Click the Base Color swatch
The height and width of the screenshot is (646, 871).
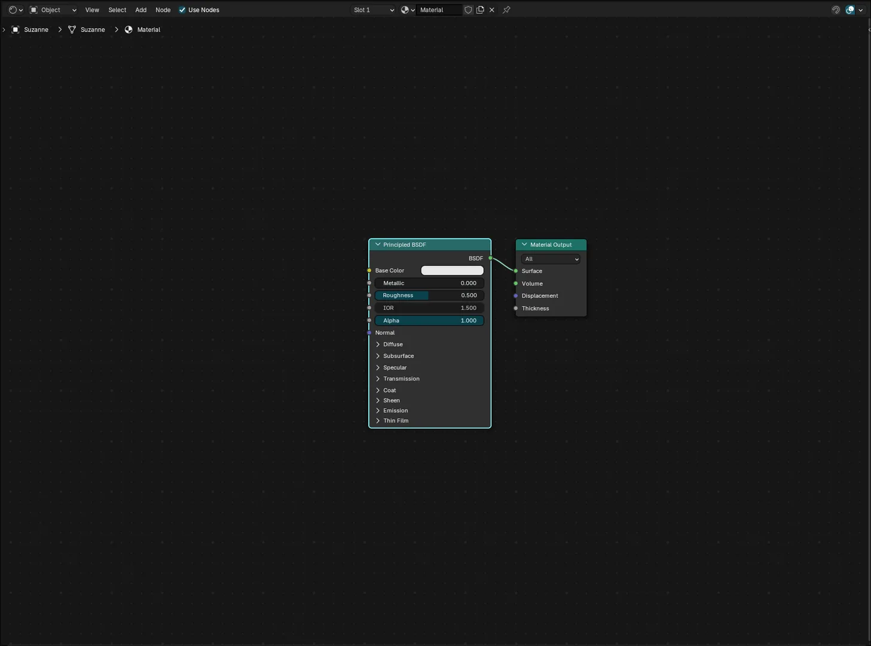click(452, 270)
